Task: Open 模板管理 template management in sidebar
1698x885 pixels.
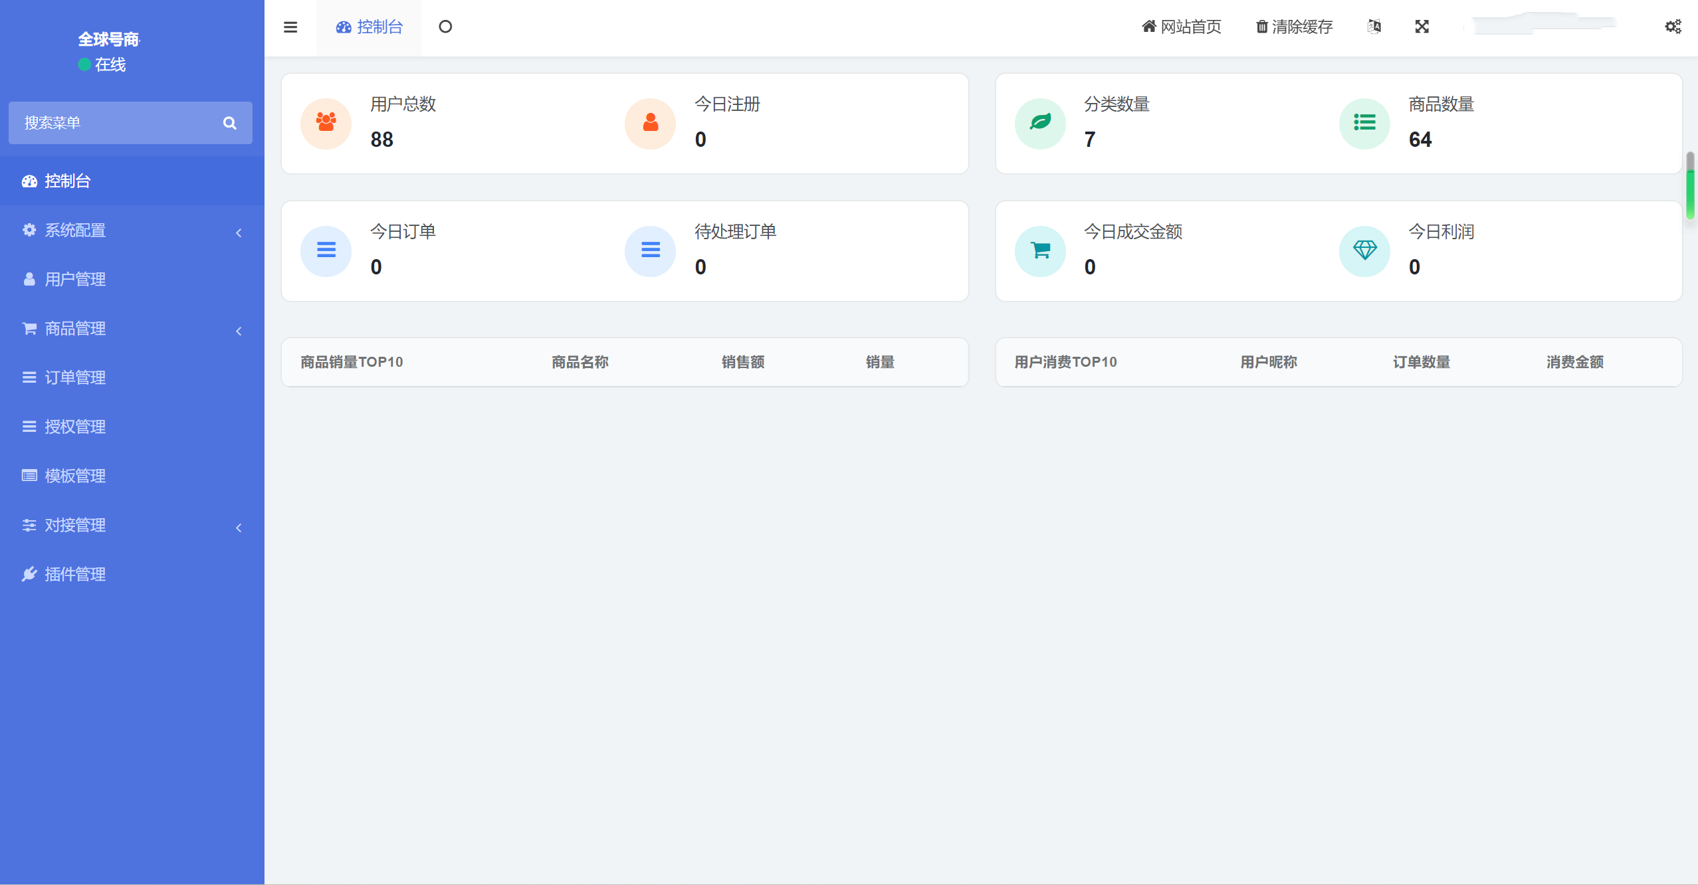Action: (74, 476)
